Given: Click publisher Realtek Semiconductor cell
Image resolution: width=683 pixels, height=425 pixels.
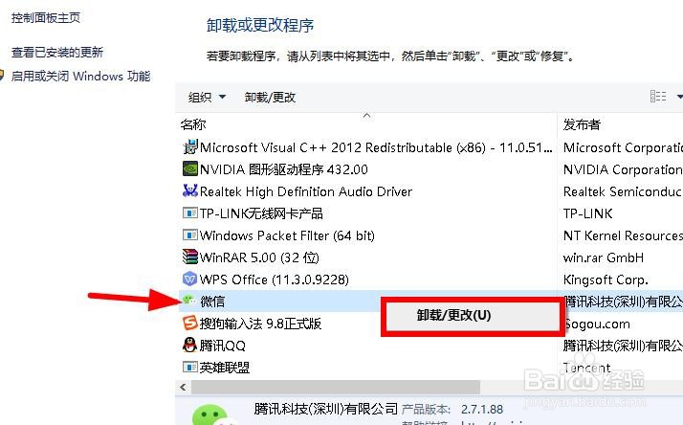Looking at the screenshot, I should (x=623, y=191).
